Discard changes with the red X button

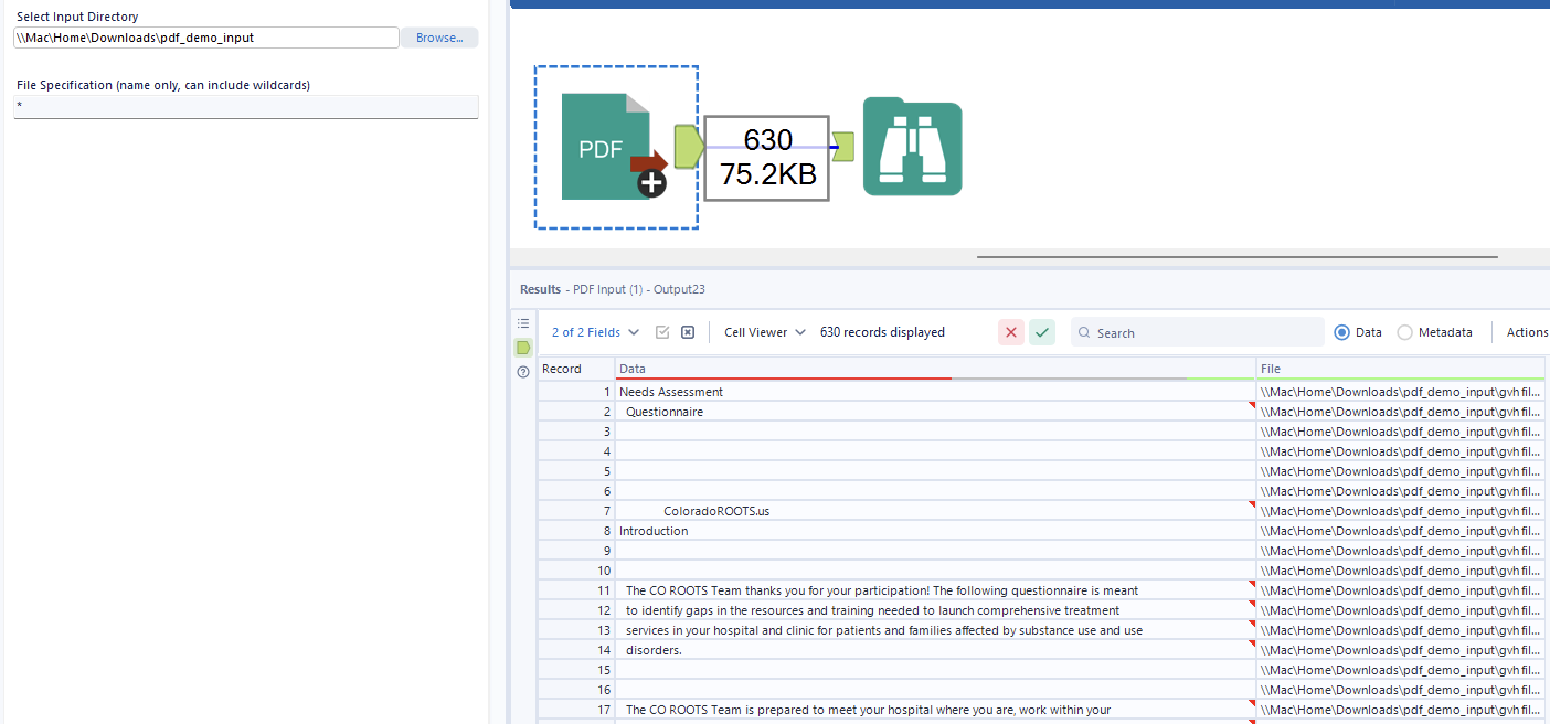click(x=1011, y=332)
